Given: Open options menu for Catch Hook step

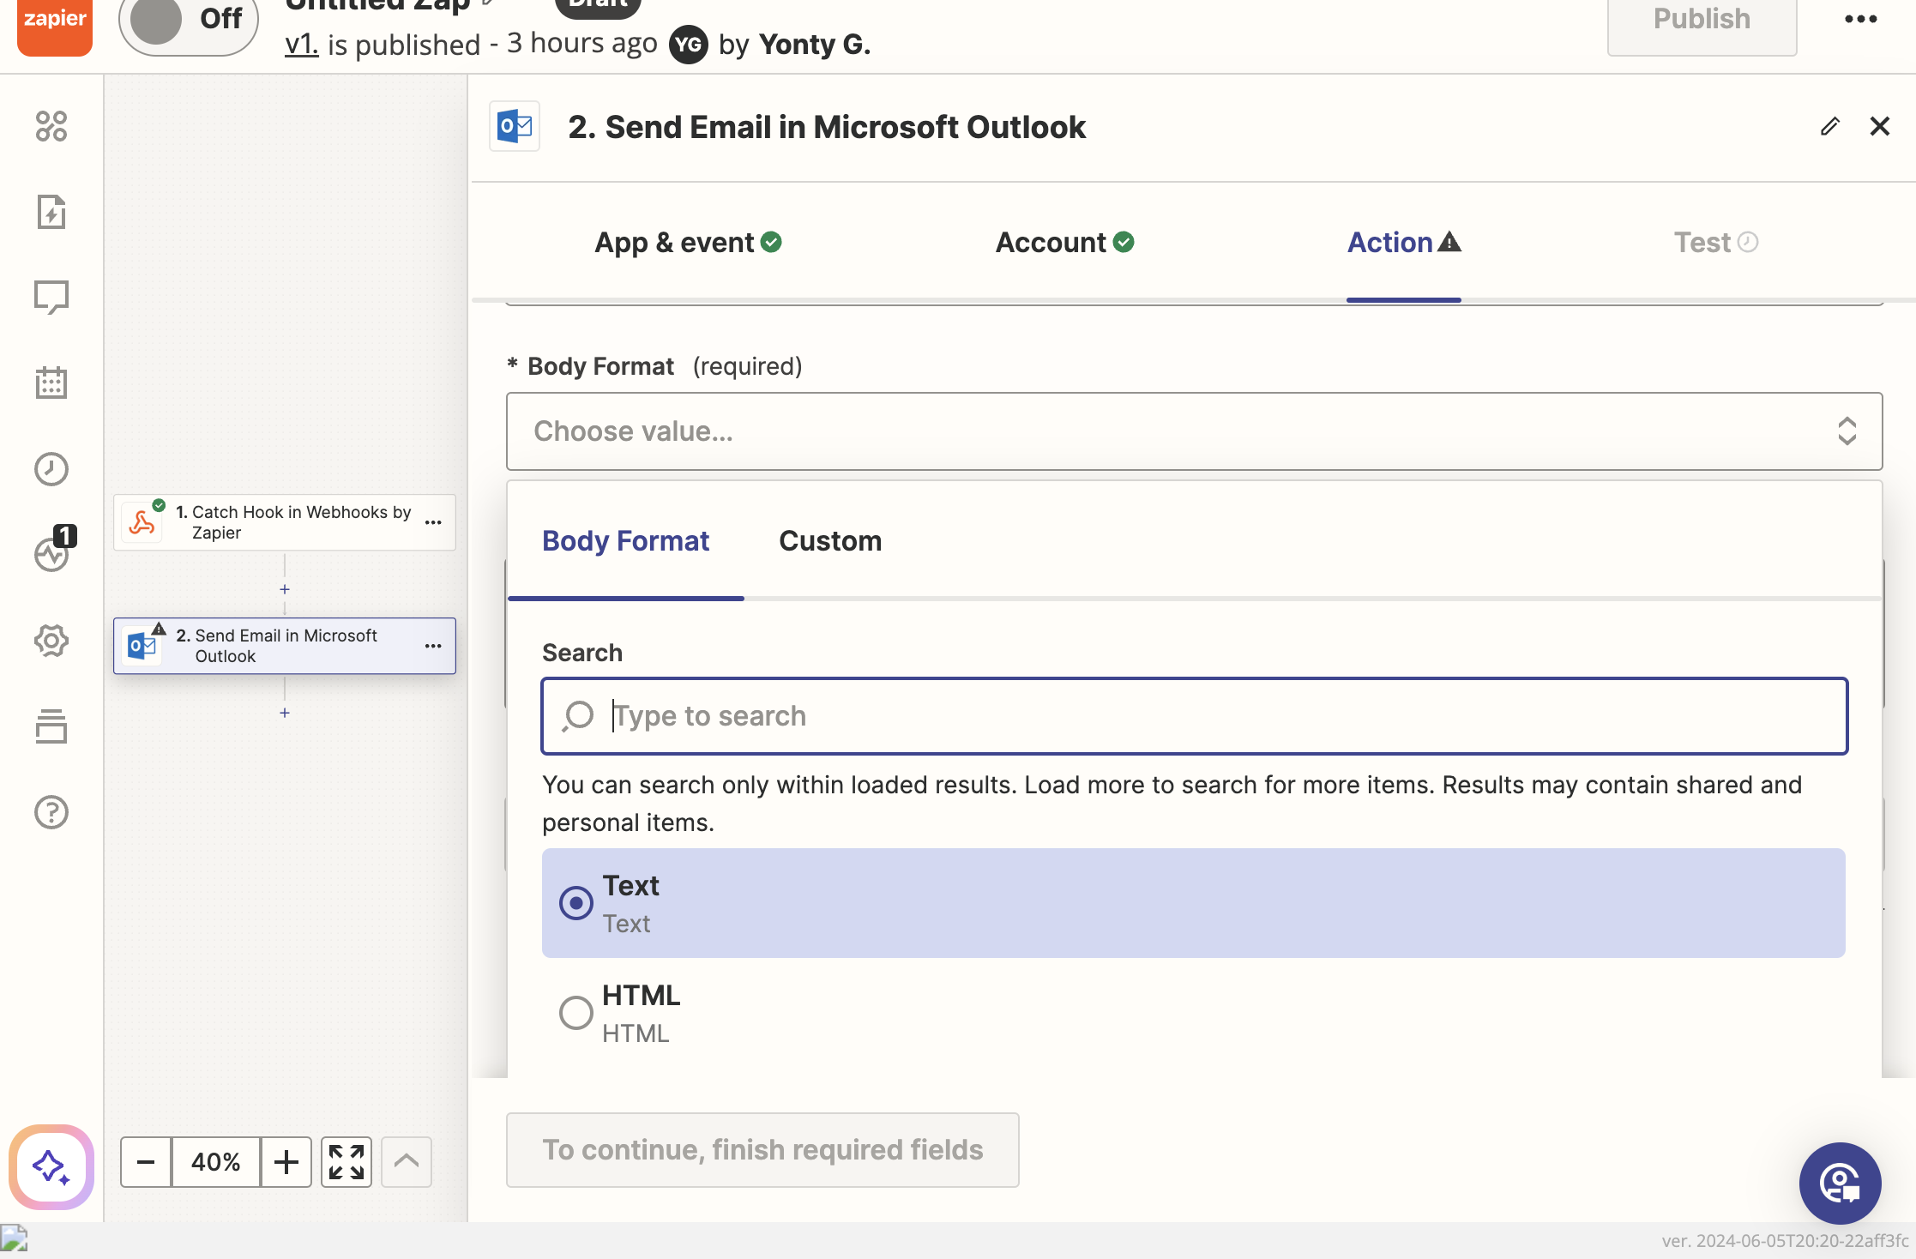Looking at the screenshot, I should coord(434,522).
